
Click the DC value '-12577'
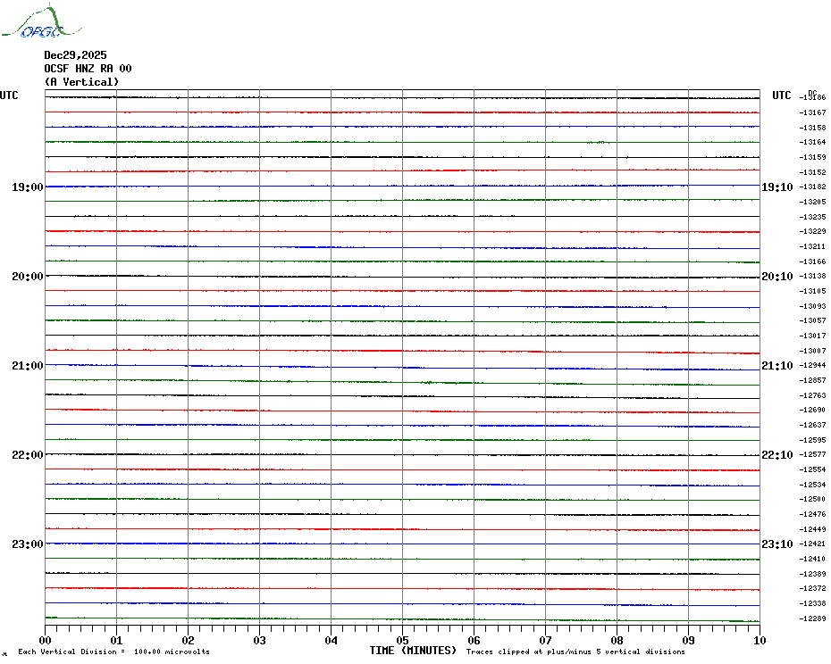812,455
